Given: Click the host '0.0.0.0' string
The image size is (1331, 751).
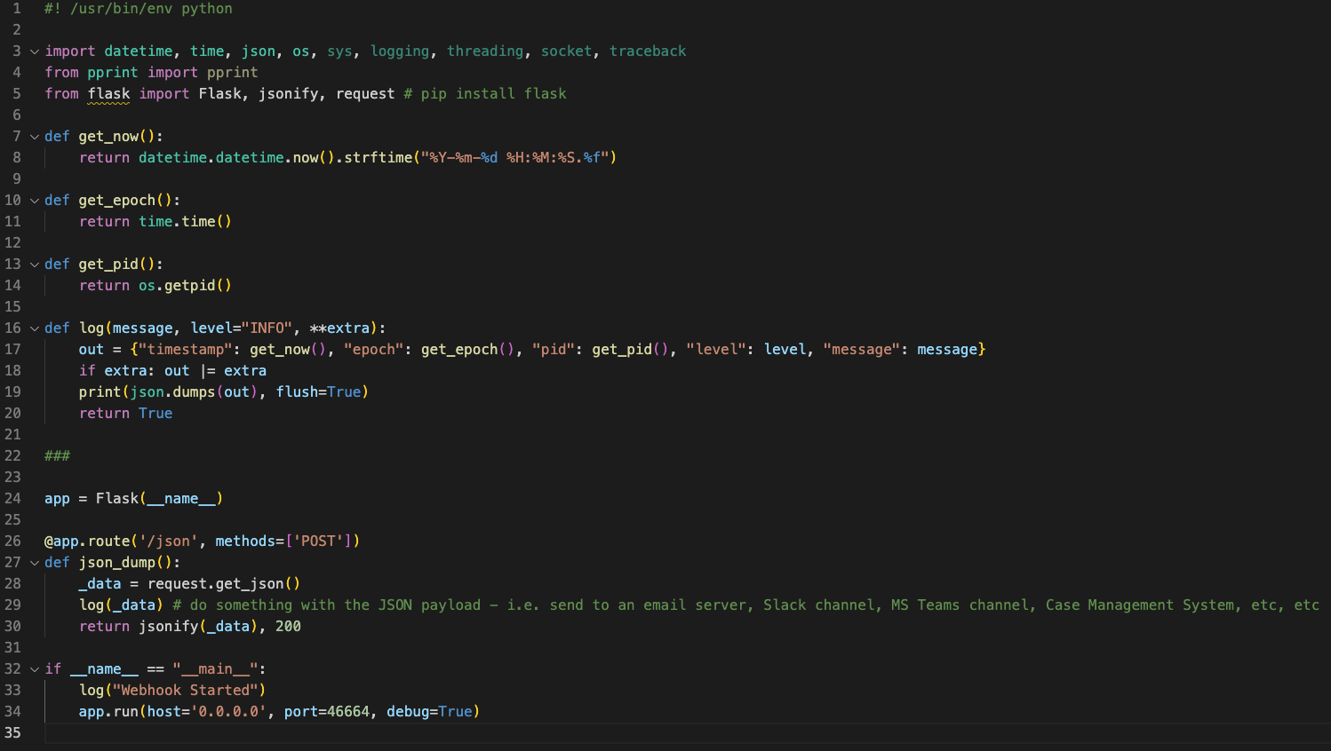Looking at the screenshot, I should (228, 712).
